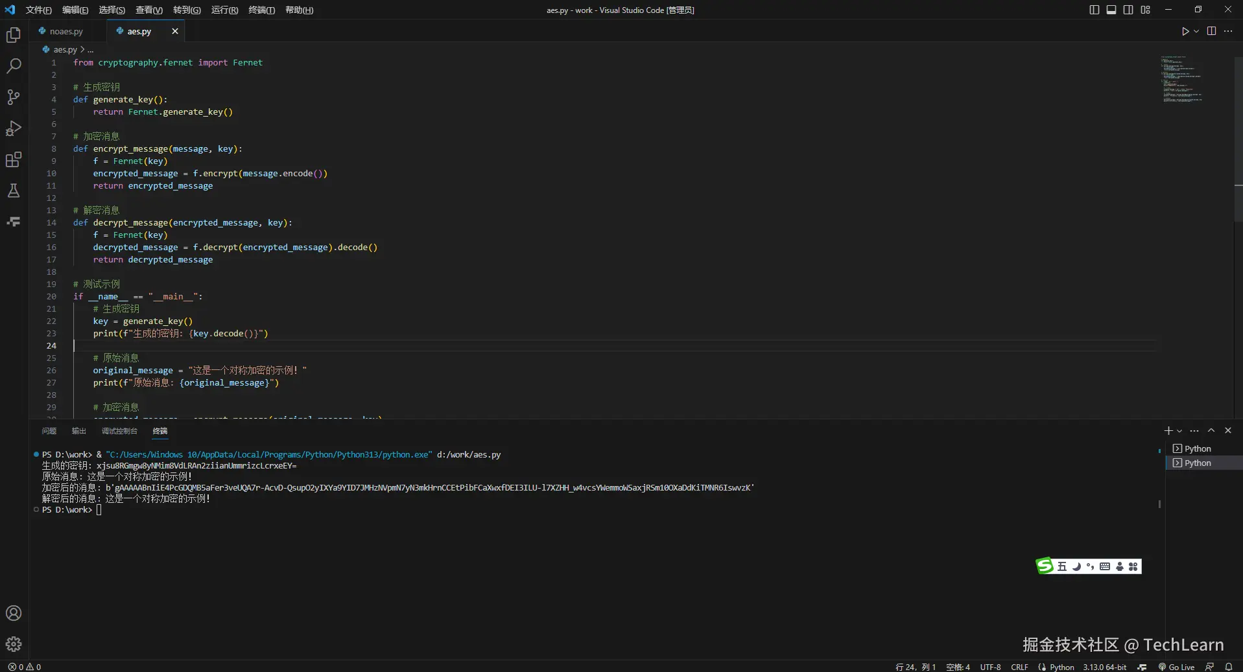Open errors and warnings status indicator

(x=25, y=667)
